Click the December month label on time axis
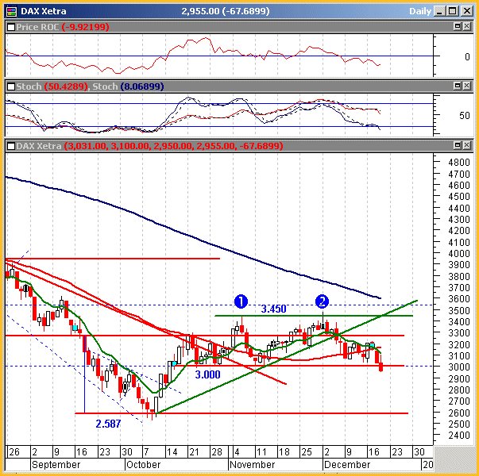Screen dimensions: 479x476 (347, 465)
